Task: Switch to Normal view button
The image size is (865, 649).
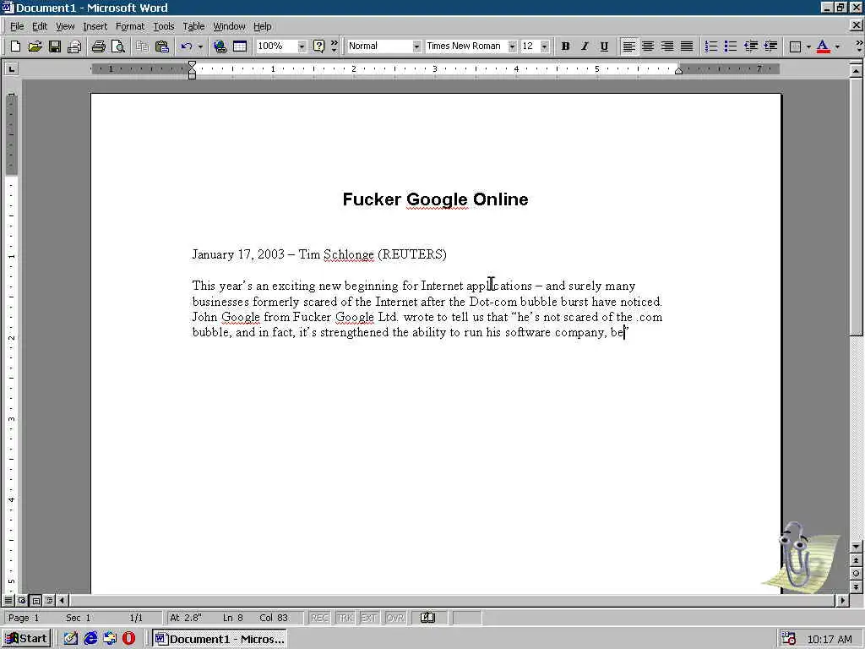Action: [x=8, y=600]
